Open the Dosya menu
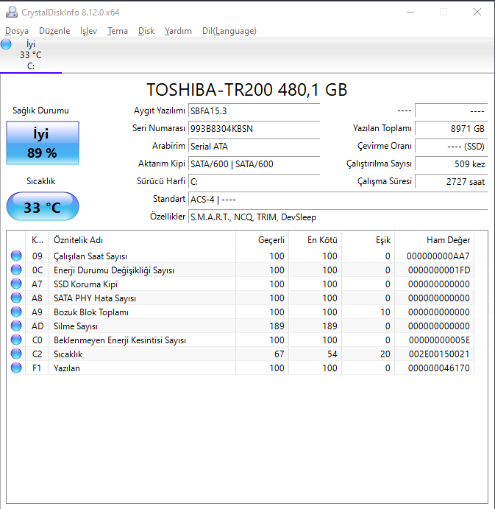This screenshot has height=509, width=495. pyautogui.click(x=17, y=31)
